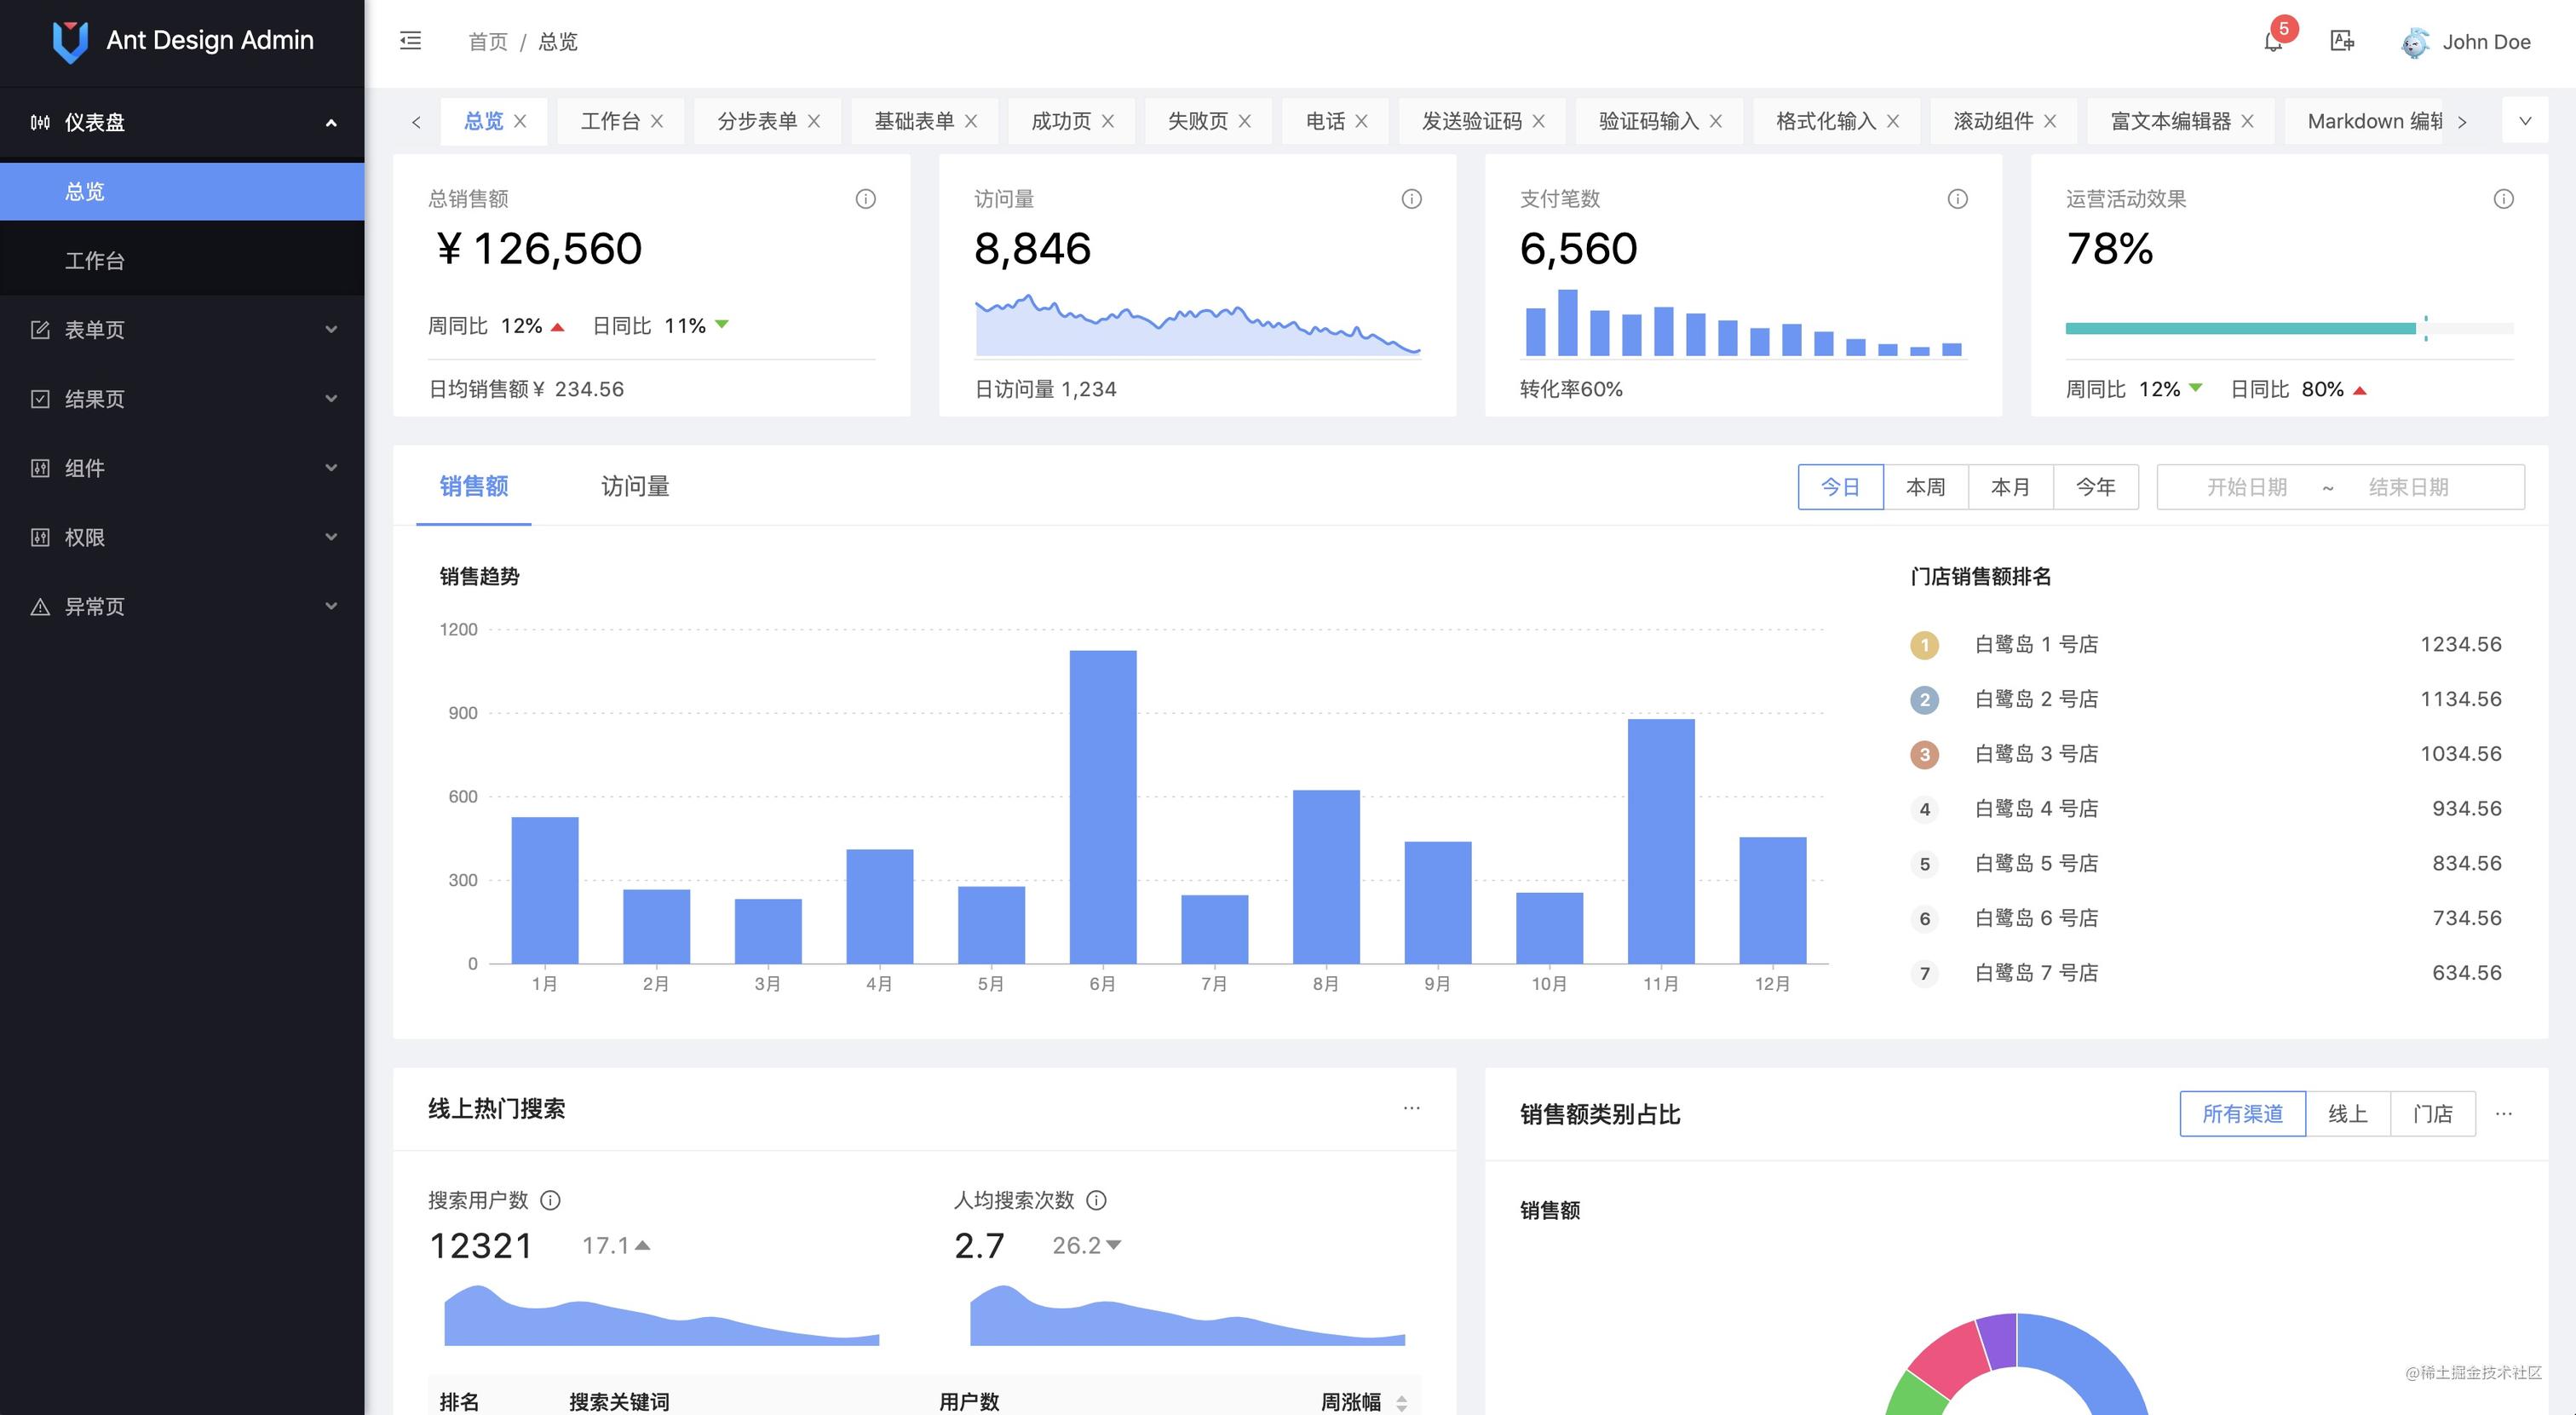Select the 本周 time range option

pos(1925,487)
